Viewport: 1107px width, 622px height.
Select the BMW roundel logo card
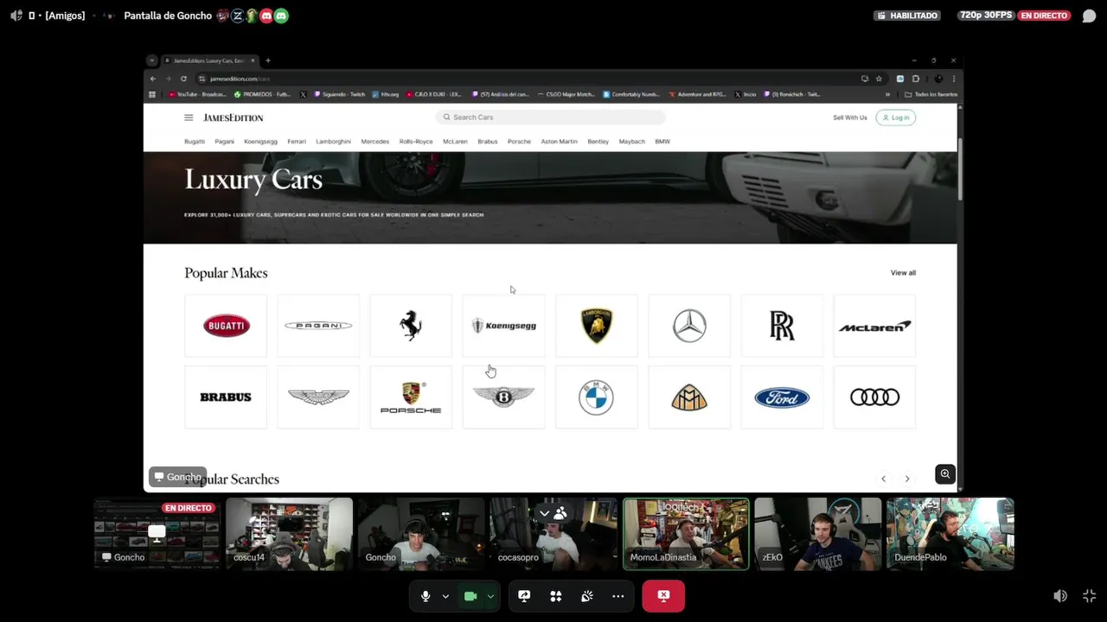pyautogui.click(x=596, y=397)
